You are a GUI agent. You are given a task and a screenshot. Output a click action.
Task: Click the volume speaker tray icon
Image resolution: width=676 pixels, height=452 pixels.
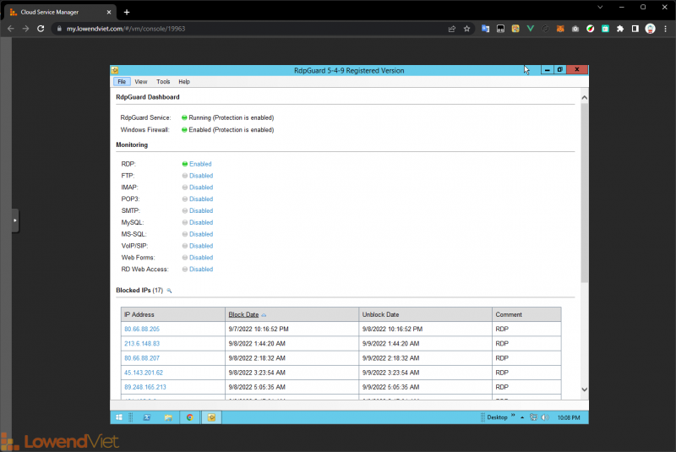click(545, 417)
